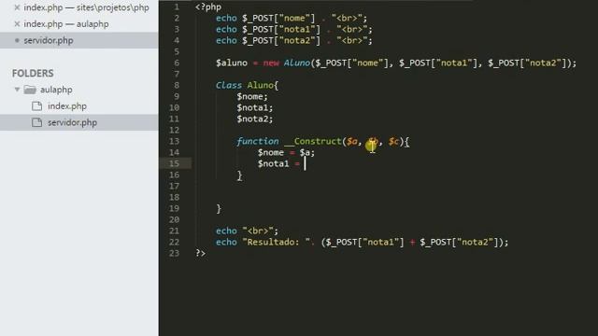Switch to open file index.php — sites\projetos\php
This screenshot has height=336, width=598.
click(86, 7)
